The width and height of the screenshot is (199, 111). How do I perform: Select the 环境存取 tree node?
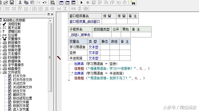click(x=14, y=46)
